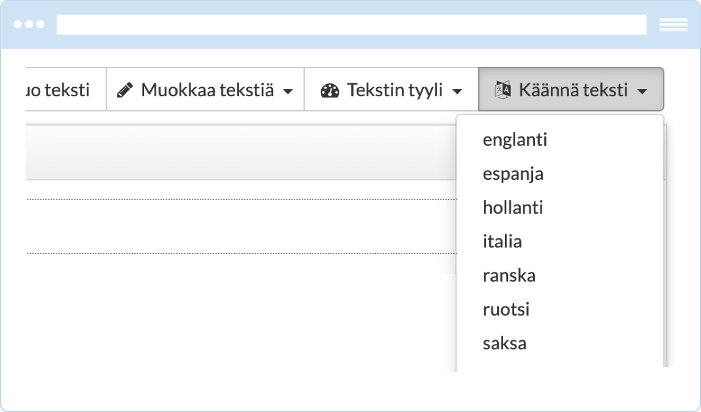
Task: Click the pencil icon beside Muokkaa tekstiä
Action: pos(125,90)
